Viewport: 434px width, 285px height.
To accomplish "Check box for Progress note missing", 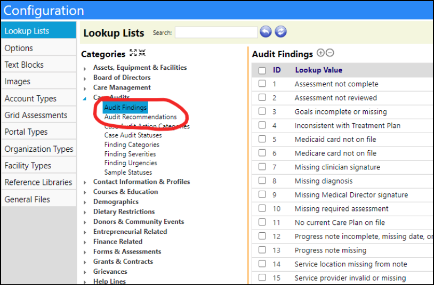I will (x=262, y=250).
